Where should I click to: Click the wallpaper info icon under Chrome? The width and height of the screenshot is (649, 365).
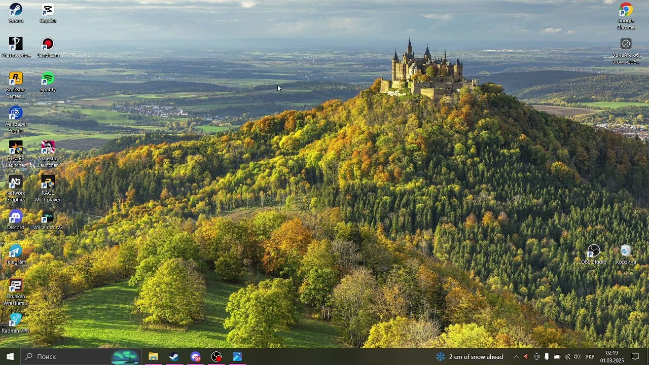(x=626, y=51)
